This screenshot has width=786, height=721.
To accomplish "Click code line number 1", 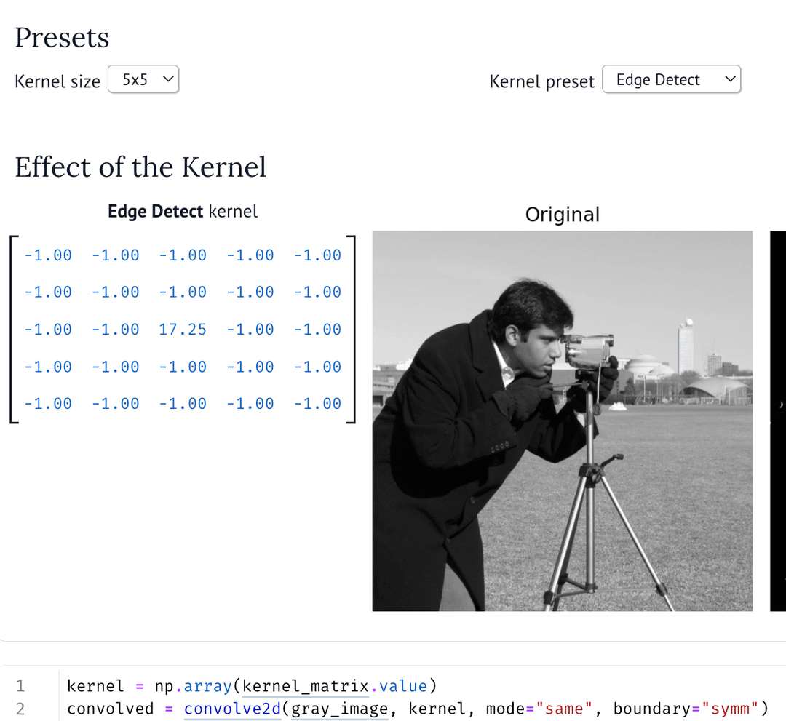I will click(x=20, y=686).
